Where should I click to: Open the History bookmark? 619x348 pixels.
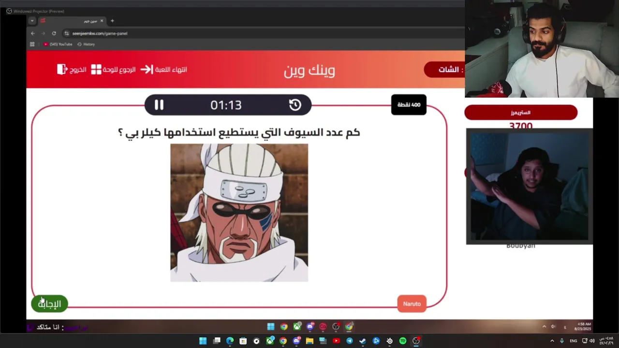[86, 44]
